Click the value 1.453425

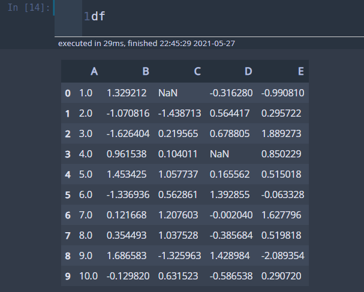(127, 175)
